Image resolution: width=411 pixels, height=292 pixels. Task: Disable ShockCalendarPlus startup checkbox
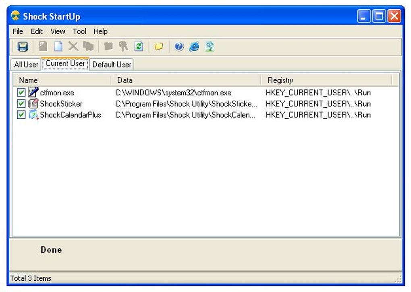point(21,115)
